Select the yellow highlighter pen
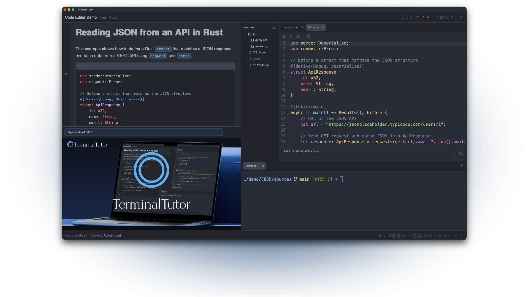The image size is (529, 297). [423, 17]
